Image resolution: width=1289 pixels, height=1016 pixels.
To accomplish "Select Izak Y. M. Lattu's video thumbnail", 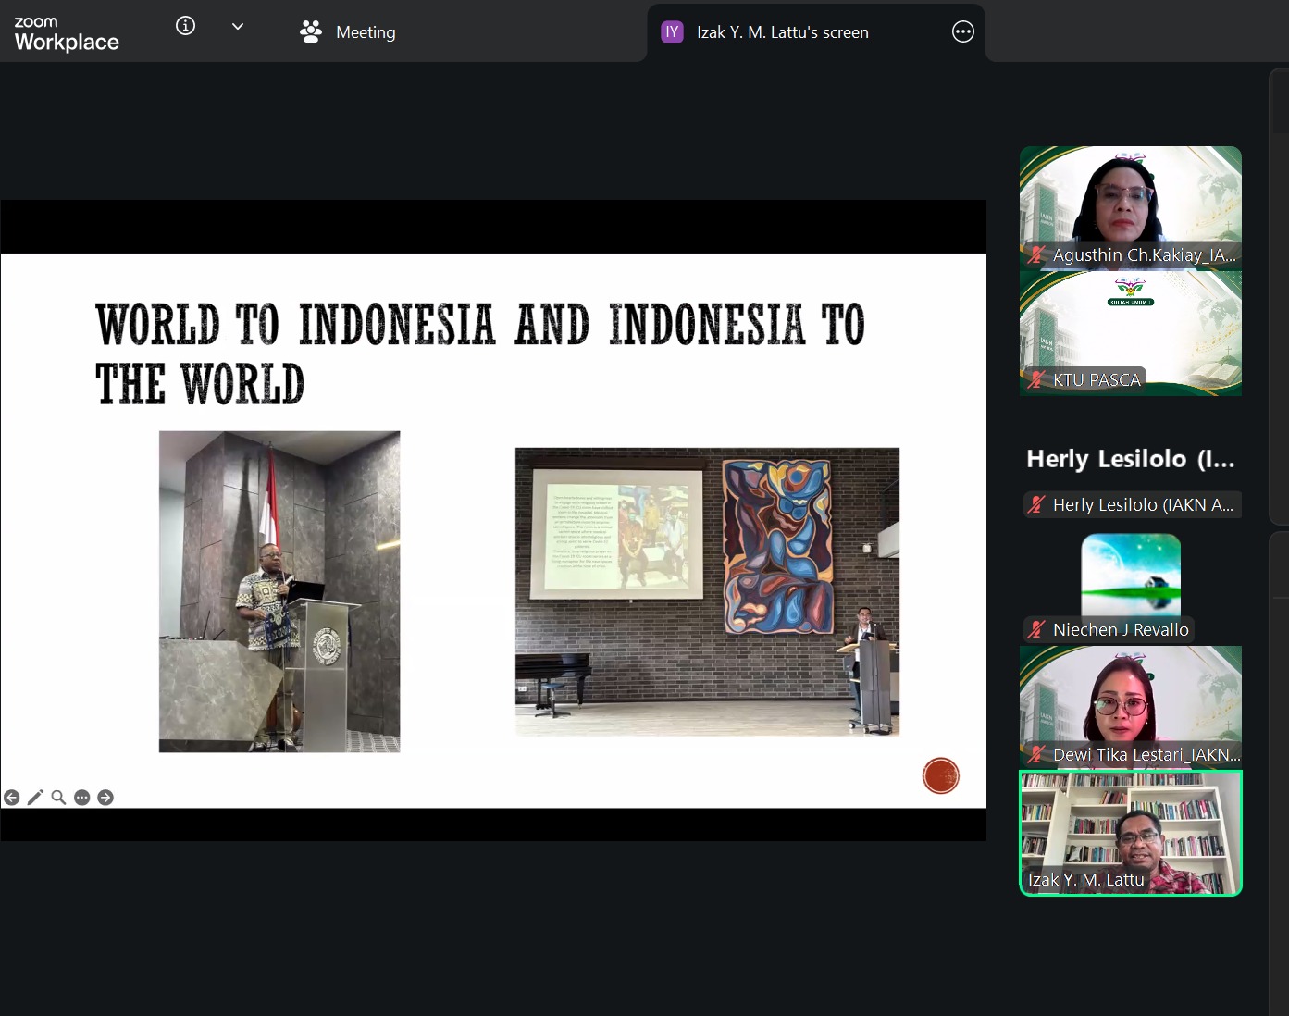I will tap(1131, 833).
